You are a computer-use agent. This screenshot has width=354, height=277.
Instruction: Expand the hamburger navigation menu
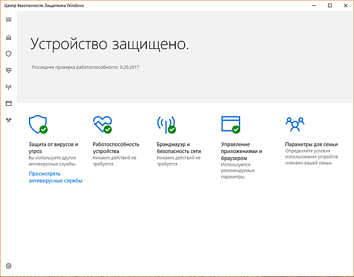click(8, 19)
